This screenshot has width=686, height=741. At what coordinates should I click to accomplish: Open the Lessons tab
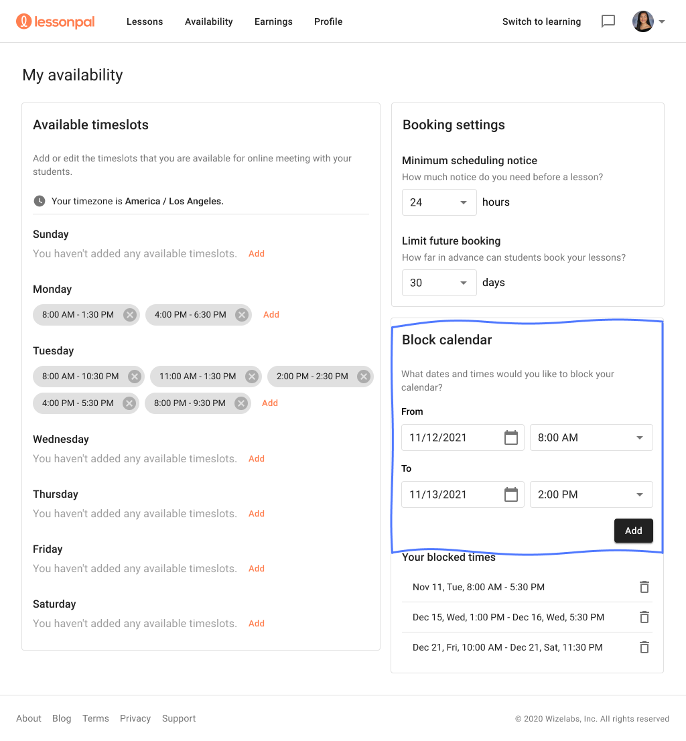tap(145, 21)
